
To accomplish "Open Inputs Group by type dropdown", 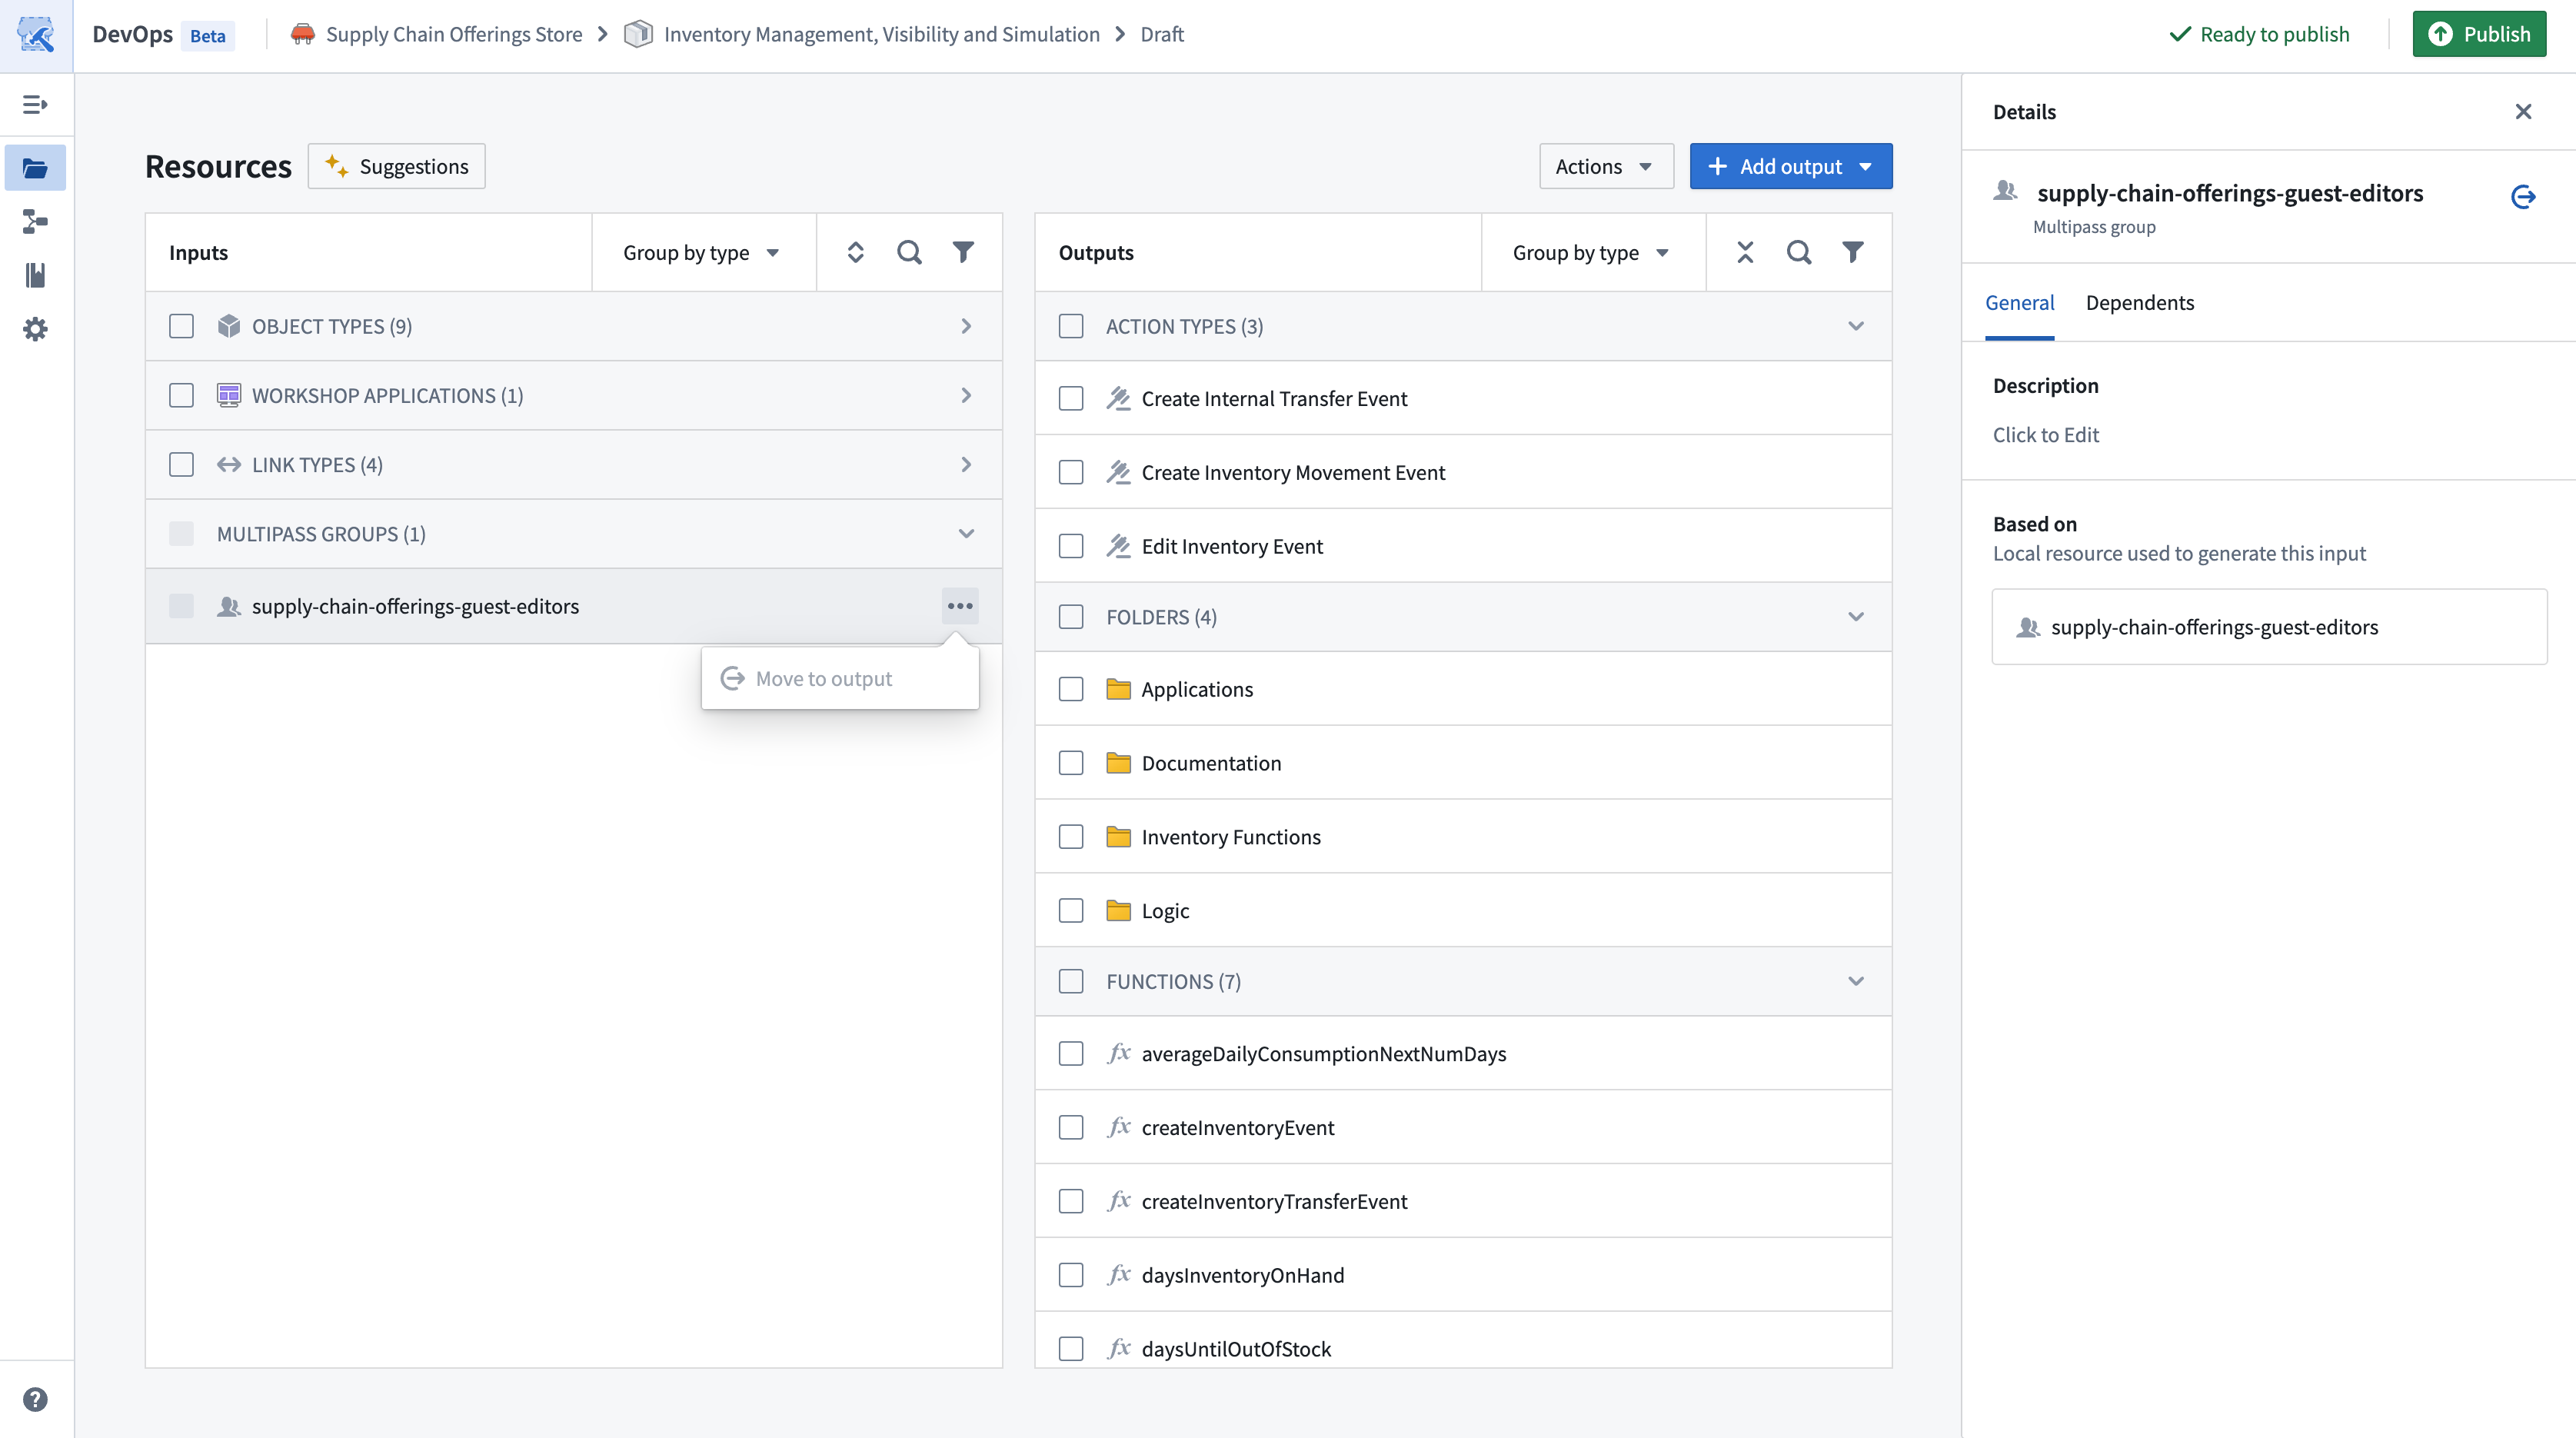I will pos(701,253).
